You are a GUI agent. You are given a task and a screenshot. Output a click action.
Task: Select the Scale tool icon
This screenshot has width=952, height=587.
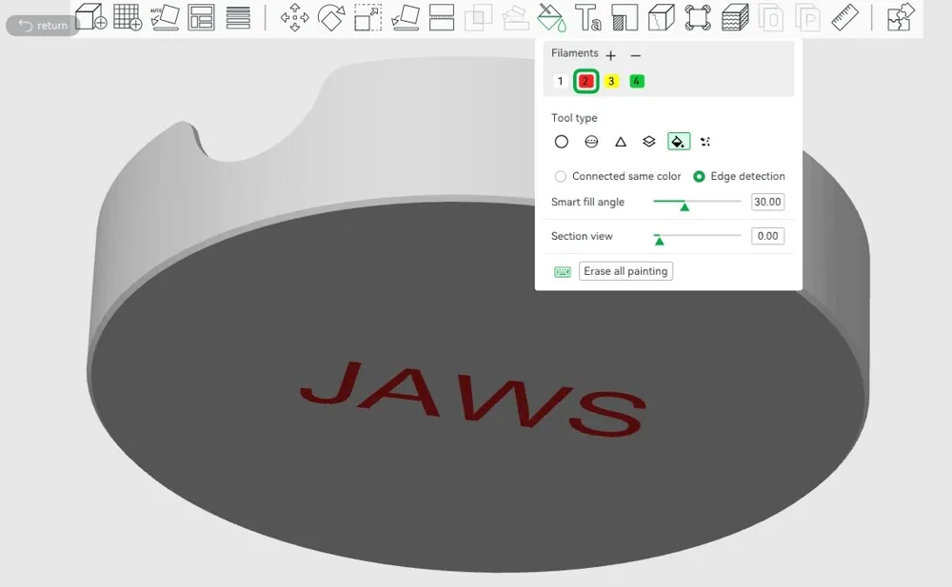[367, 17]
